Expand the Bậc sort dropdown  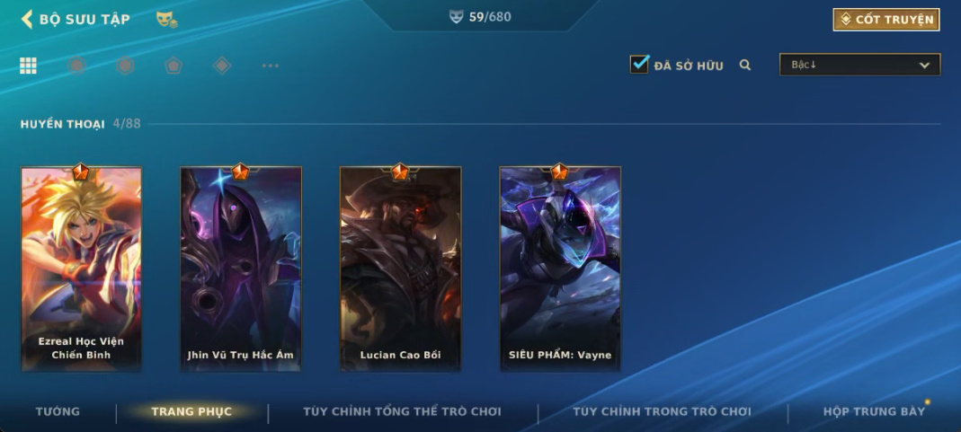point(860,65)
